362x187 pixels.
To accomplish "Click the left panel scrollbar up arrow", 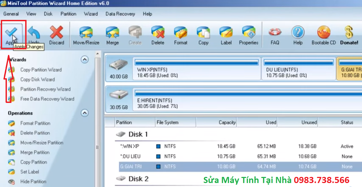I will point(98,54).
